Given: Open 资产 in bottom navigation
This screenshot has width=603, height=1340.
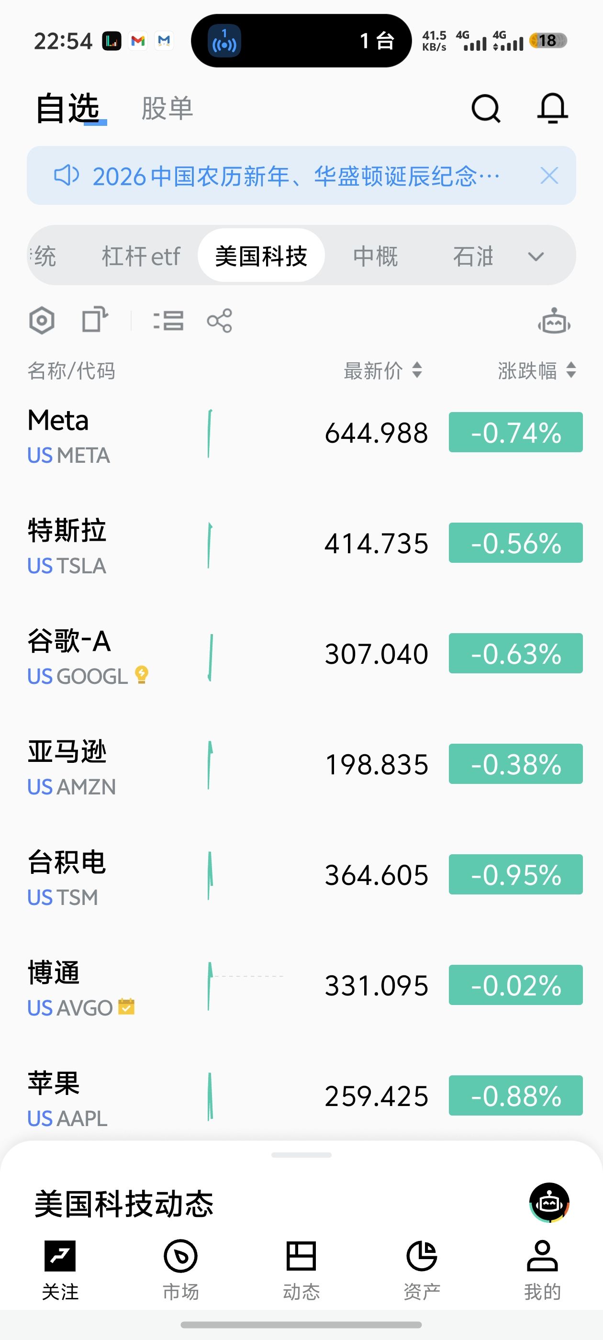Looking at the screenshot, I should [422, 1268].
